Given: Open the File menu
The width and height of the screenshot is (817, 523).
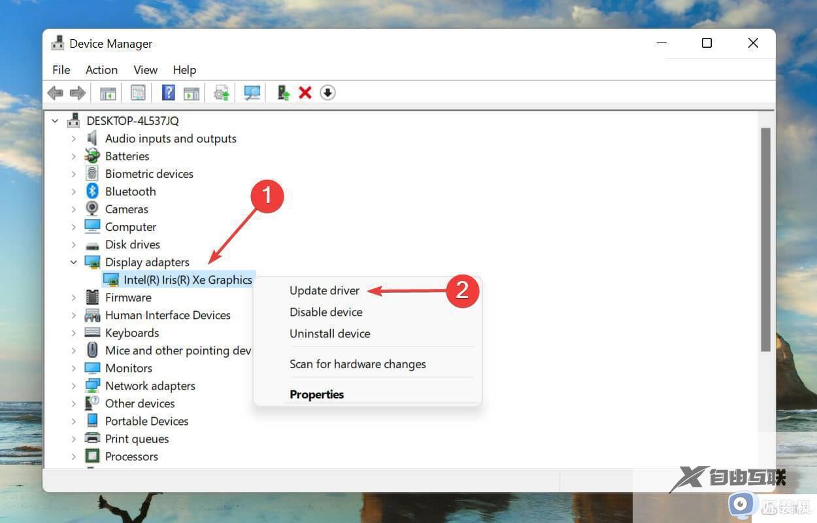Looking at the screenshot, I should 61,70.
